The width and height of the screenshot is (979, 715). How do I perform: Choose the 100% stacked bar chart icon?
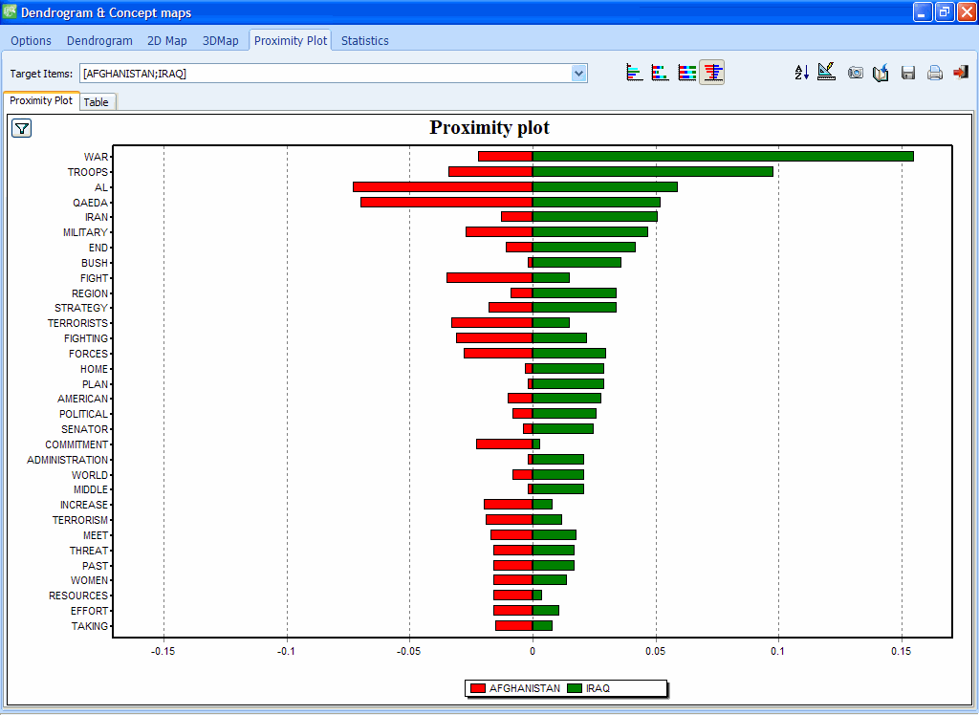[x=686, y=73]
